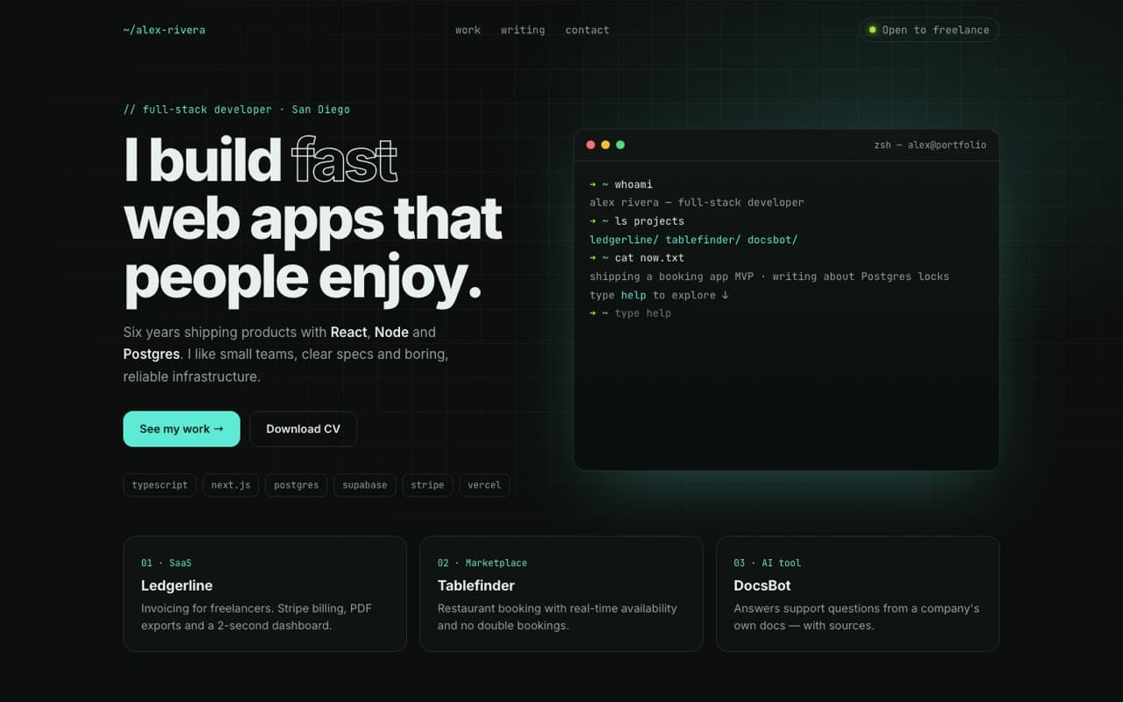Click the '02 · Marketplace' card label
This screenshot has height=702, width=1123.
point(483,562)
